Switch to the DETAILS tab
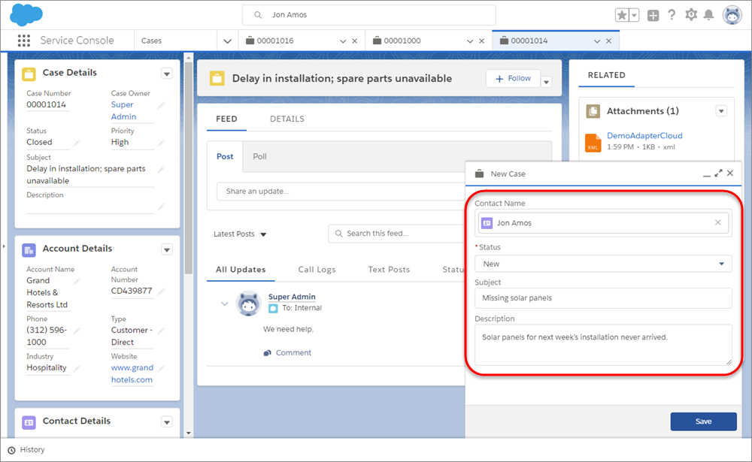The width and height of the screenshot is (752, 462). (287, 119)
